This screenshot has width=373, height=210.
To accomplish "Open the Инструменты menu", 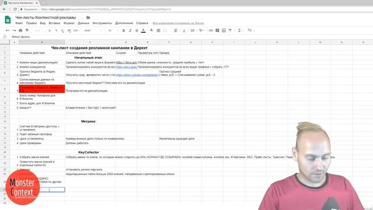I will coord(102,23).
